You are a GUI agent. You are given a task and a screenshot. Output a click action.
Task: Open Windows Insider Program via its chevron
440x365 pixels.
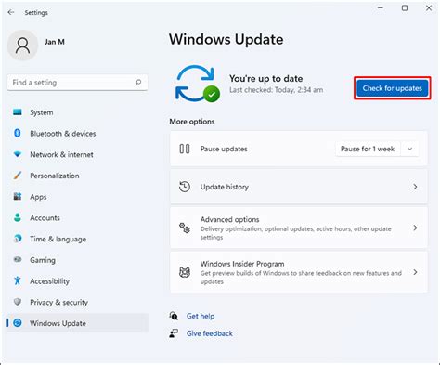point(415,272)
